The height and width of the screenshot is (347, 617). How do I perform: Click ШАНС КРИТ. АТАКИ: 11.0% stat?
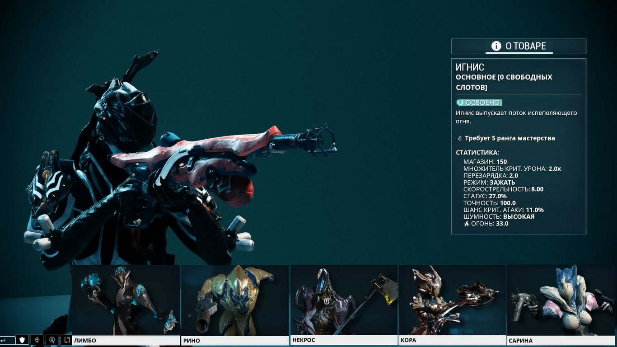click(x=504, y=210)
